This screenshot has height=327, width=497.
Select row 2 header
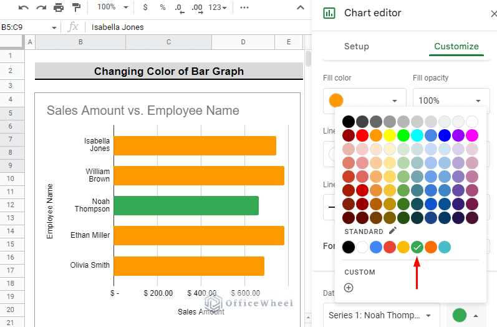coord(11,71)
